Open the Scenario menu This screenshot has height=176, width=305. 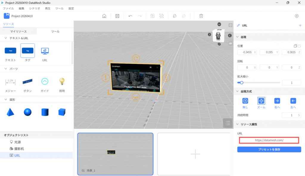pyautogui.click(x=35, y=9)
